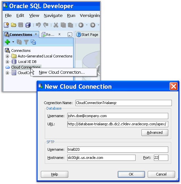Viewport: 181px width, 184px height.
Task: Select the Local XE DB connection
Action: click(x=27, y=62)
